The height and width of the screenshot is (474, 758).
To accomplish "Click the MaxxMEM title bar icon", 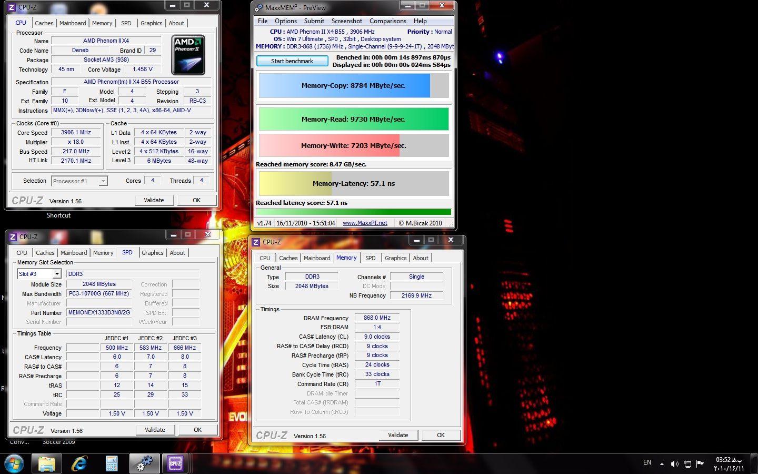I will pos(258,8).
